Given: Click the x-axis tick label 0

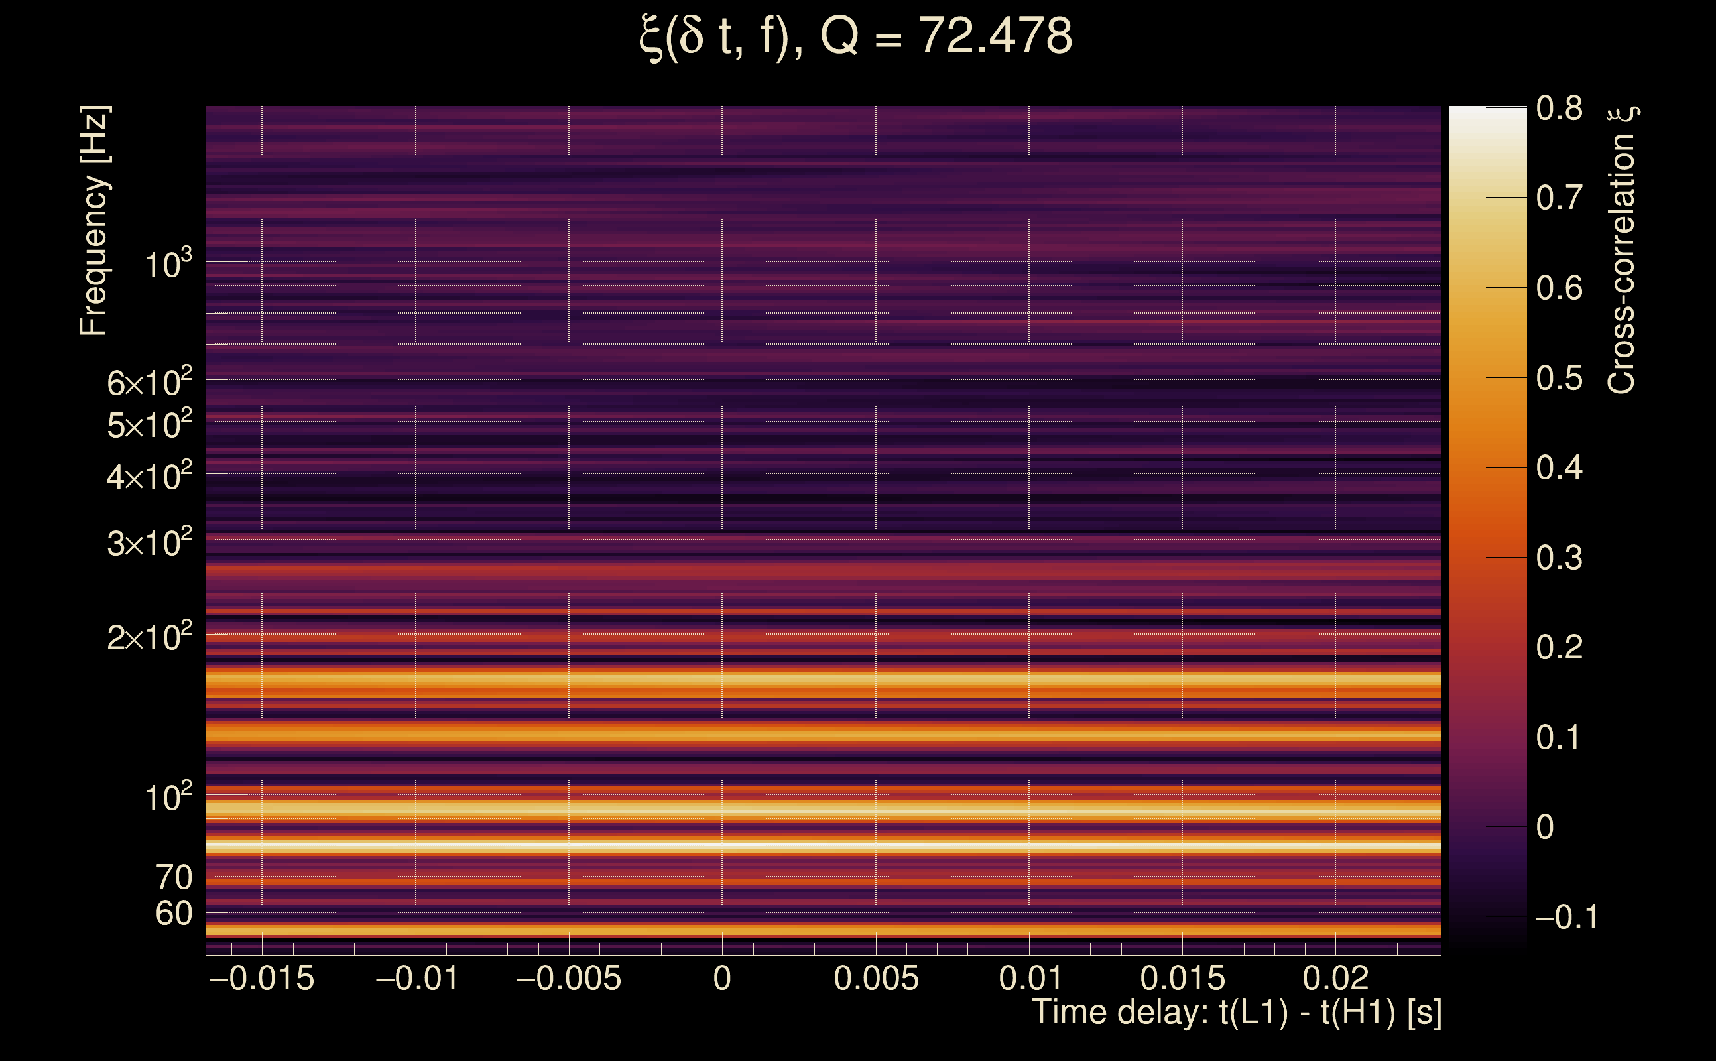Looking at the screenshot, I should coord(722,978).
